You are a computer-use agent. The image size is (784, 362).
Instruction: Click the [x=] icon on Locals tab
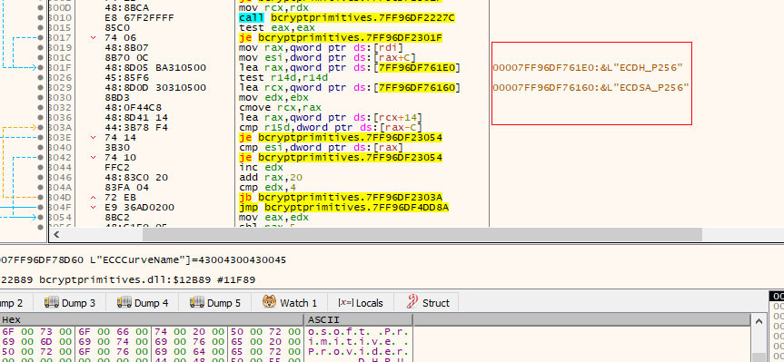(x=345, y=303)
